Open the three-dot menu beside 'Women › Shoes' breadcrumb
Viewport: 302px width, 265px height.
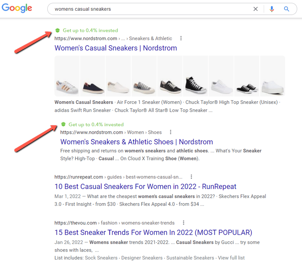(x=170, y=132)
